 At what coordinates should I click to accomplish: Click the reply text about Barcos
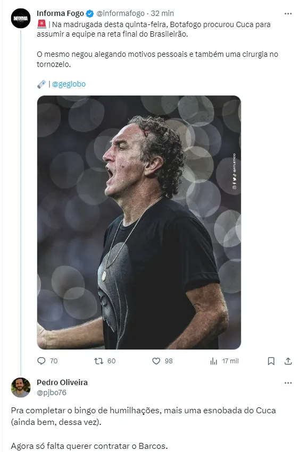[89, 446]
